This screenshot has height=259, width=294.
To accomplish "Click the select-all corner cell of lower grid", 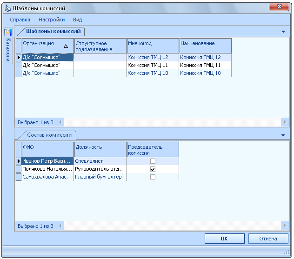I will click(x=19, y=150).
